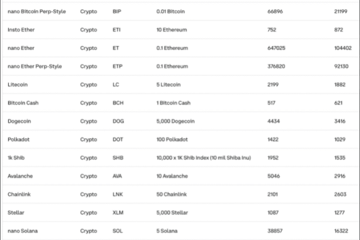Open the Avalanche product entry
This screenshot has width=360, height=240.
(20, 176)
